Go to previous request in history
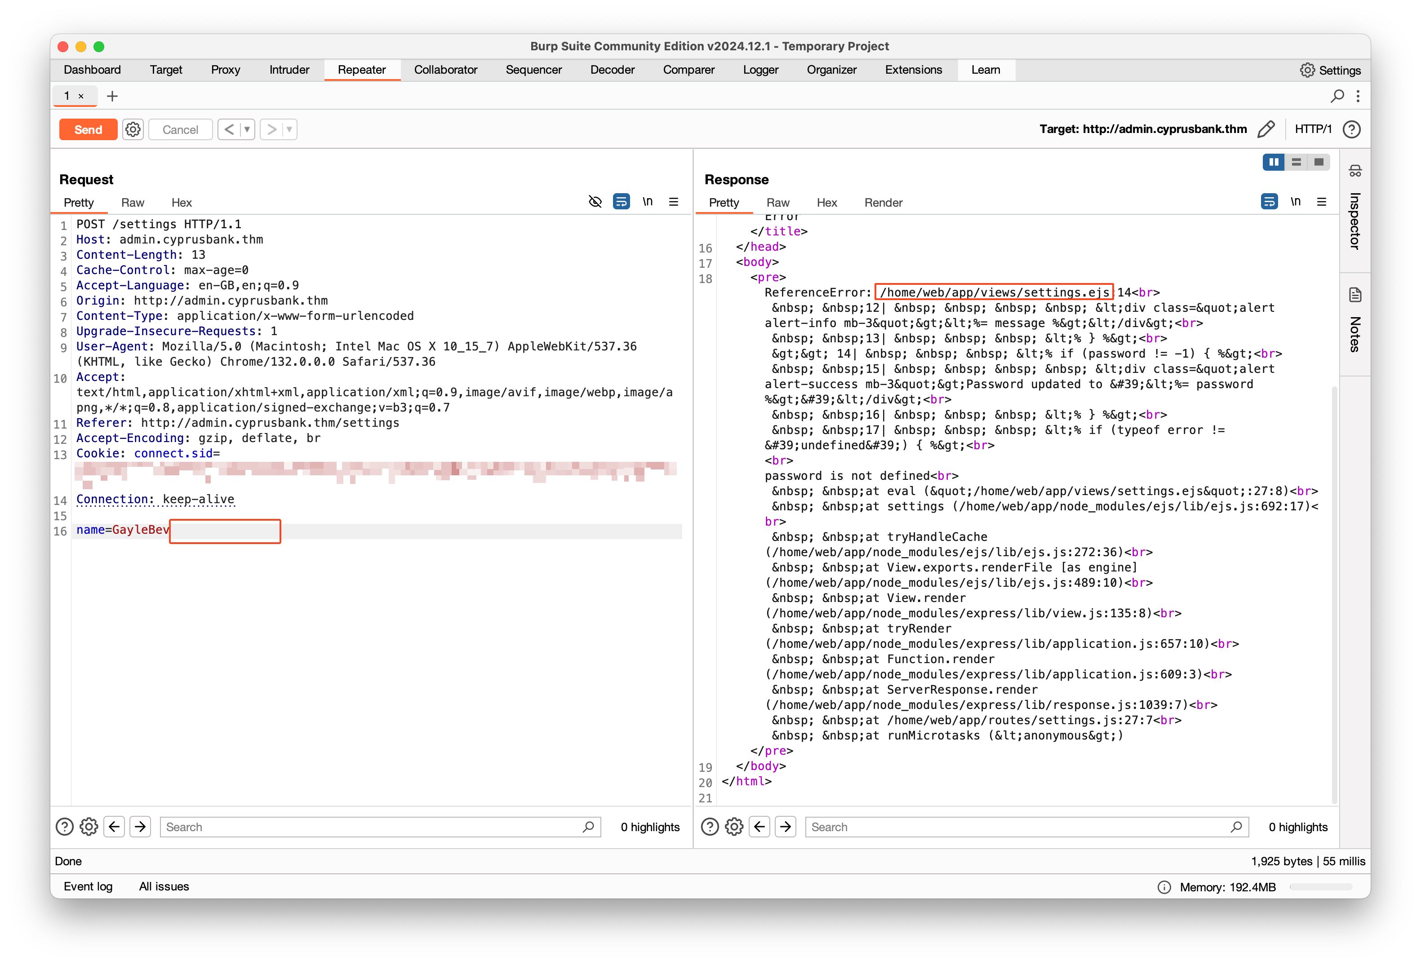Viewport: 1421px width, 965px height. pyautogui.click(x=229, y=129)
